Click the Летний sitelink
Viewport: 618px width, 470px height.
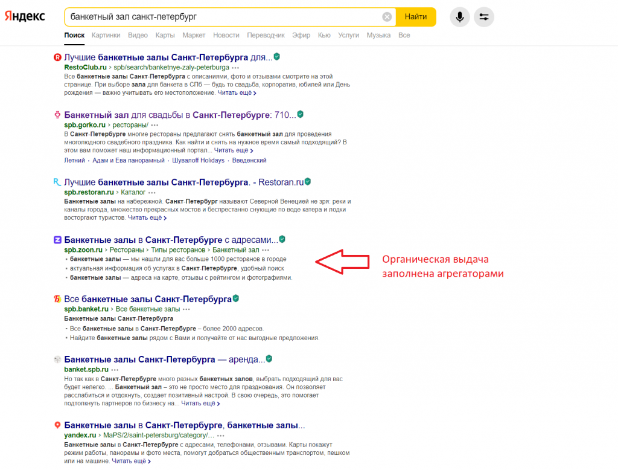[x=74, y=160]
